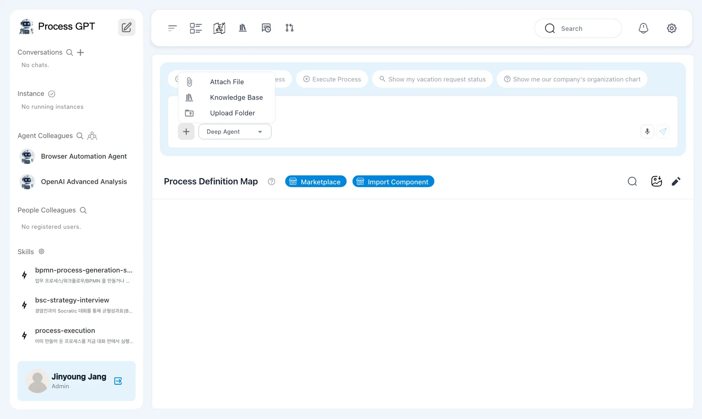Focus the top Search field
Image resolution: width=702 pixels, height=419 pixels.
578,28
